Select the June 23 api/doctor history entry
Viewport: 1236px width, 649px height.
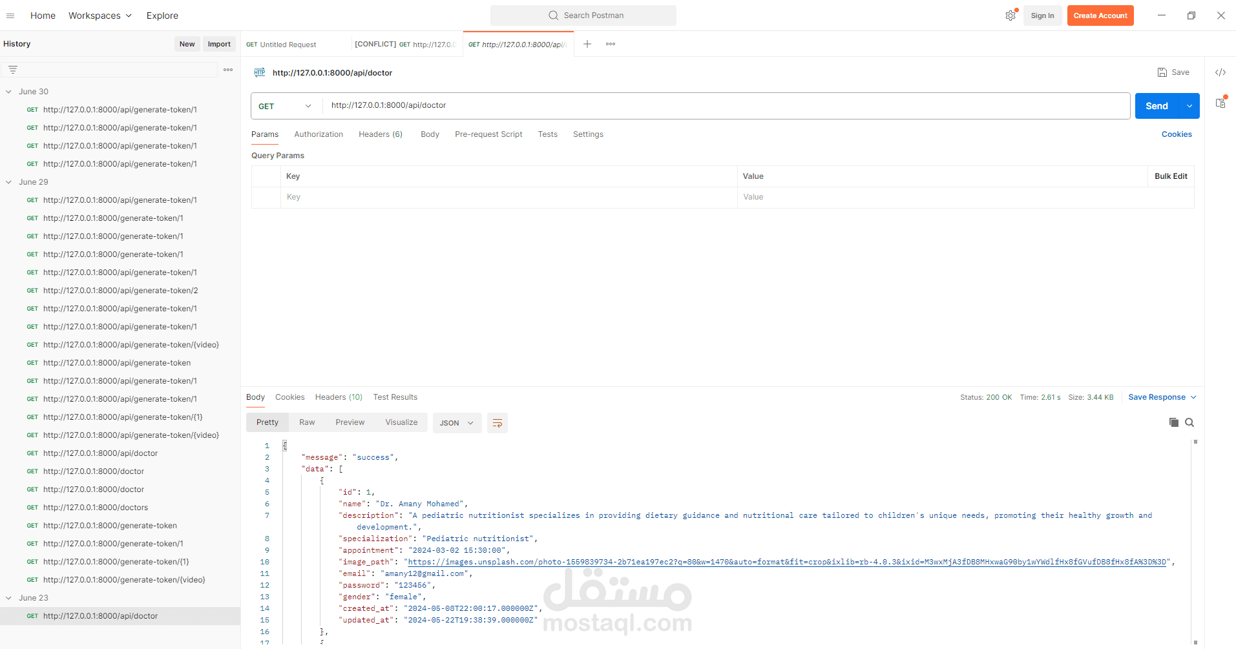120,616
